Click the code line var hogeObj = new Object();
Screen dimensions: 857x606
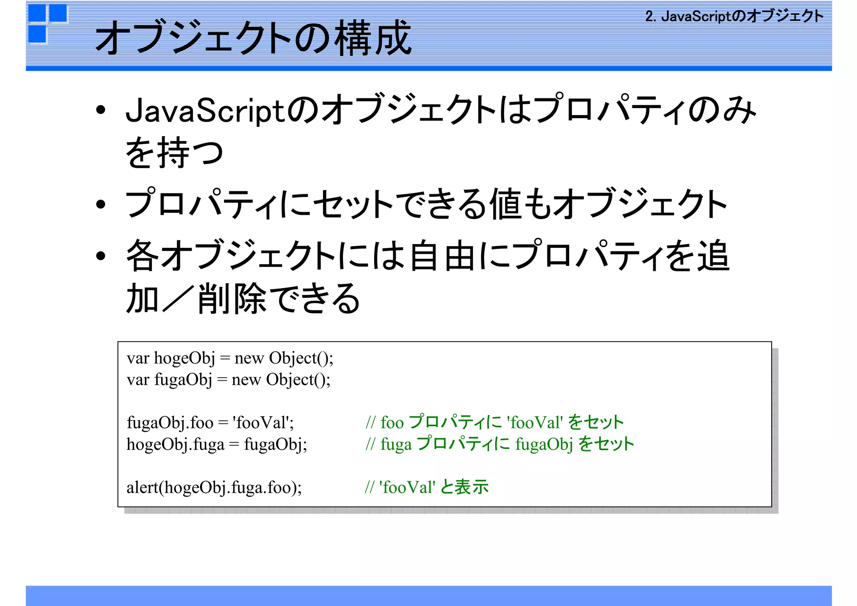(x=230, y=358)
